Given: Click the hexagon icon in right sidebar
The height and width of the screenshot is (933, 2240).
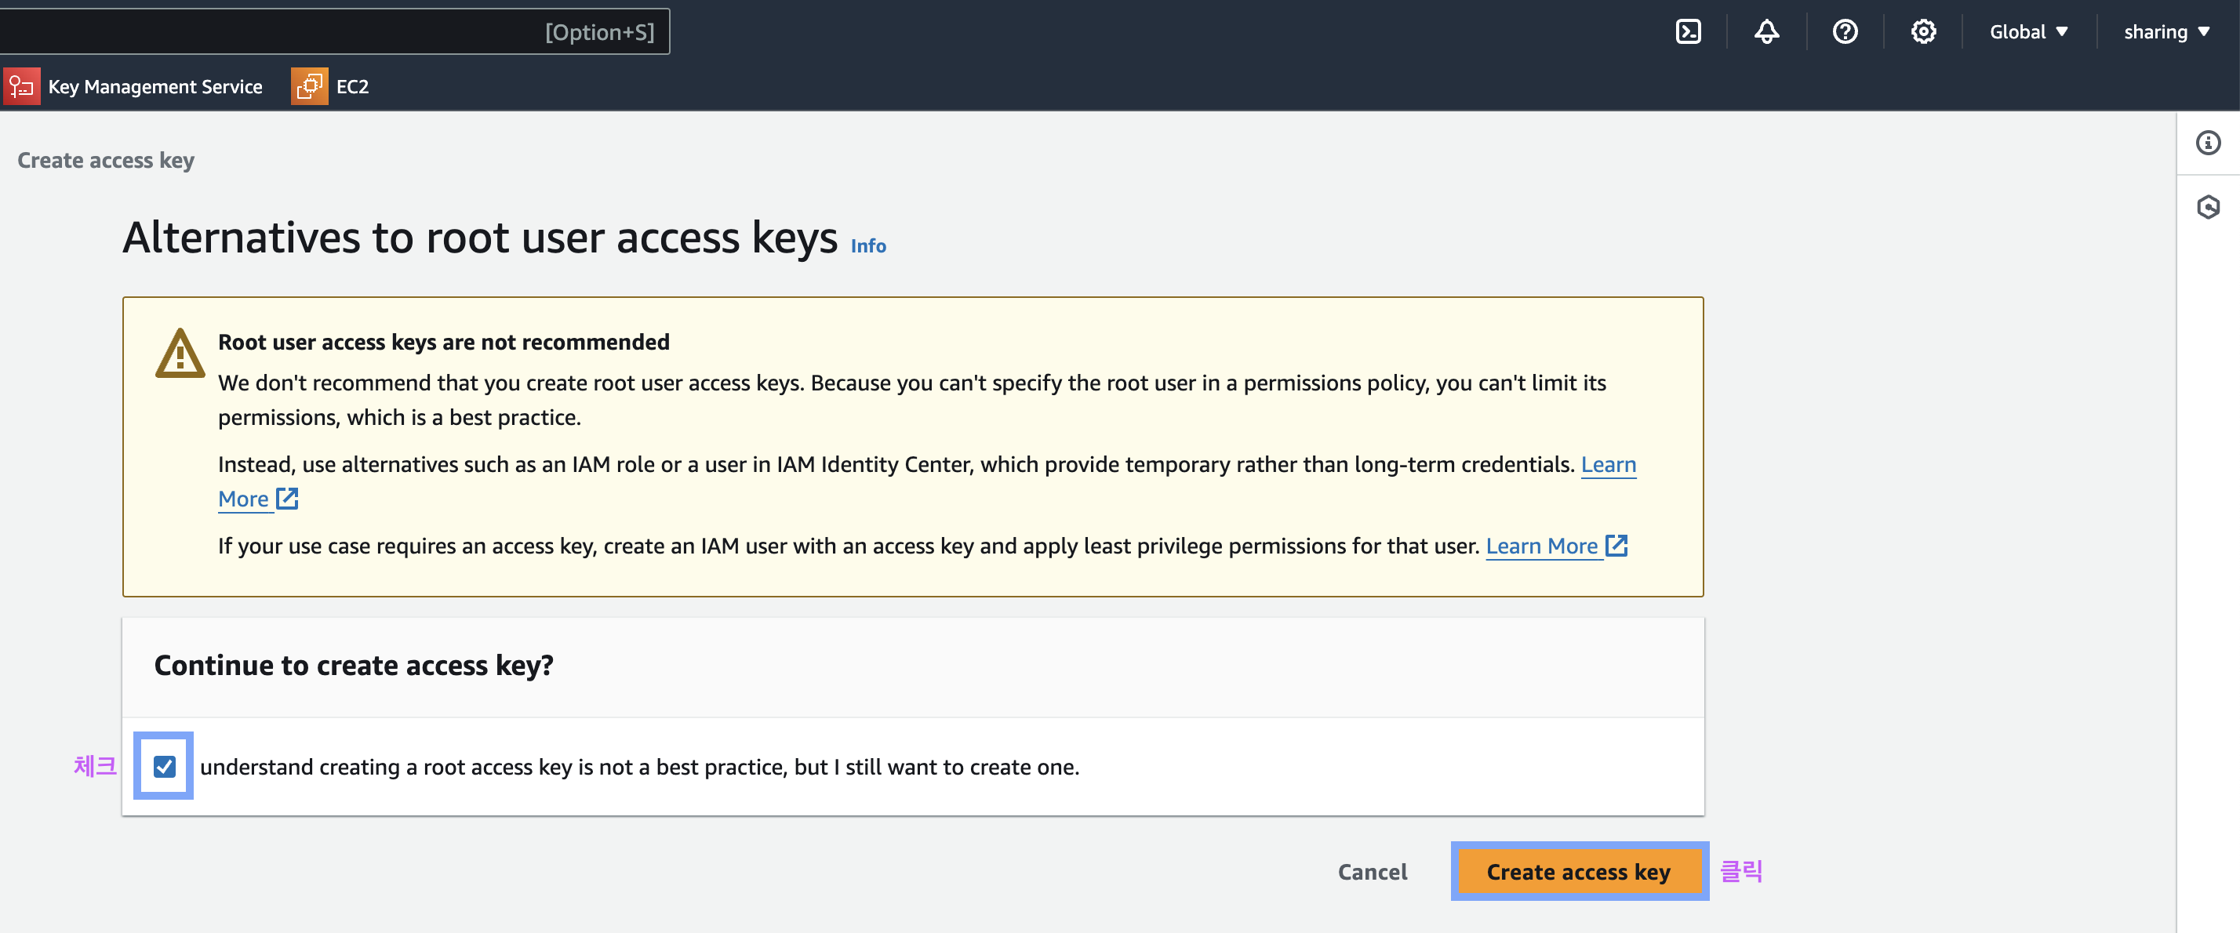Looking at the screenshot, I should (x=2208, y=207).
